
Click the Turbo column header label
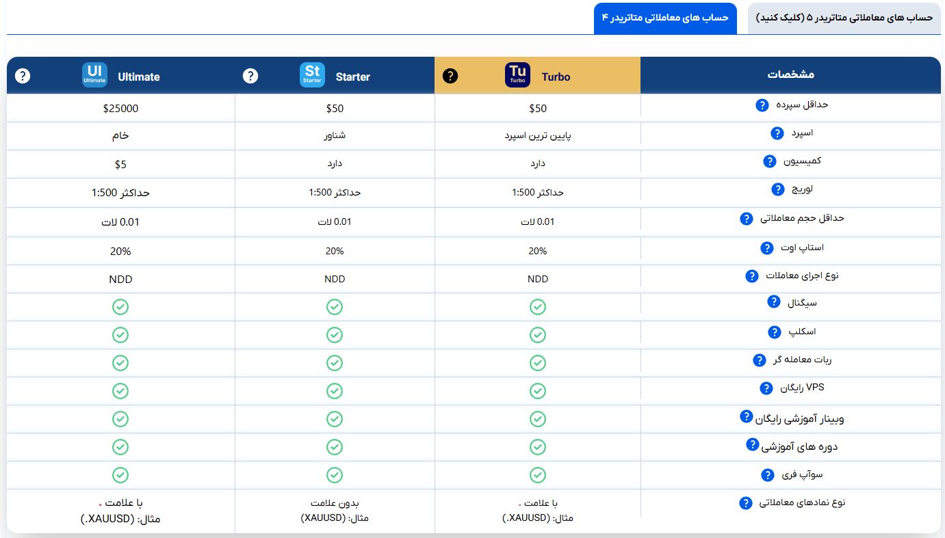tap(556, 77)
